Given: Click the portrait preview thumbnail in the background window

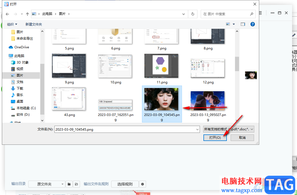Looking at the screenshot, I should [251, 75].
